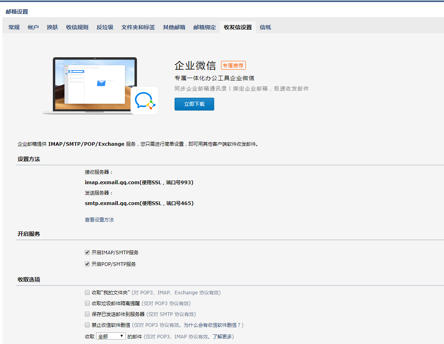444x344 pixels.
Task: Enable 保存已发送邮件到服务器 option
Action: (87, 314)
